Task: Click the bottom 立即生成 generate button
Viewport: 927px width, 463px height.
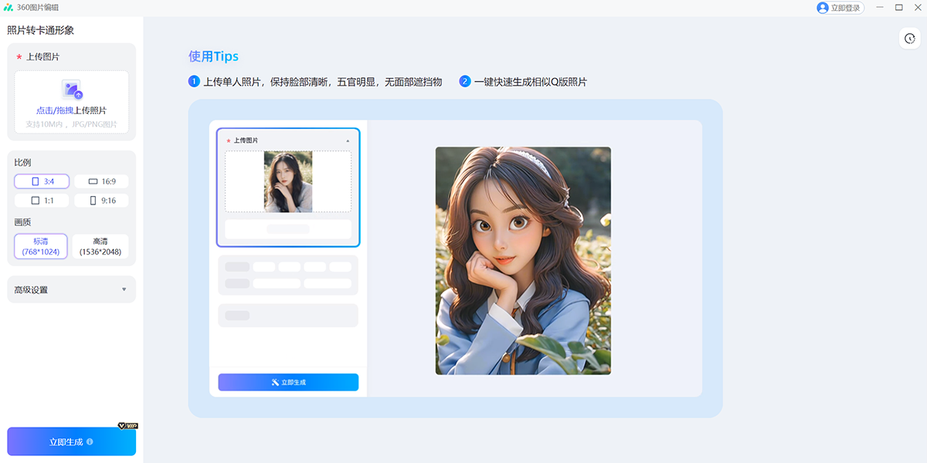Action: pos(71,441)
